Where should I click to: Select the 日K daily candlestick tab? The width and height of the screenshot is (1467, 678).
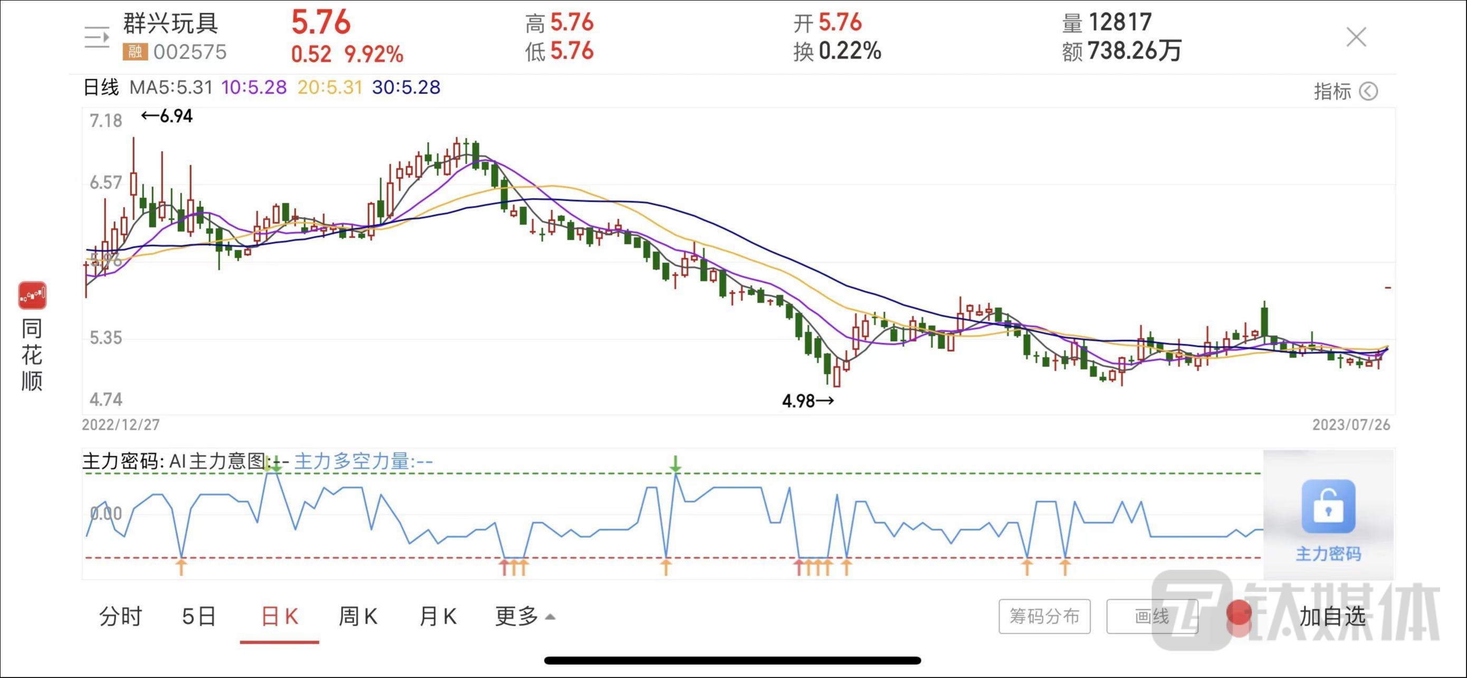tap(280, 616)
